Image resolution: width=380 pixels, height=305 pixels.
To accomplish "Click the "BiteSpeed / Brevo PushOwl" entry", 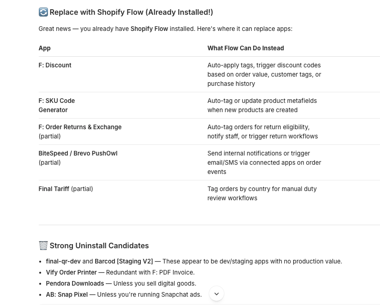I will coord(78,153).
